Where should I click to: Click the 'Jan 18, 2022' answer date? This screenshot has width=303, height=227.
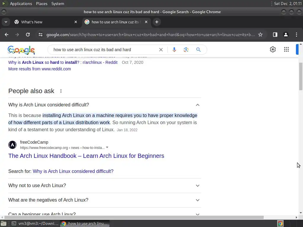point(127,130)
